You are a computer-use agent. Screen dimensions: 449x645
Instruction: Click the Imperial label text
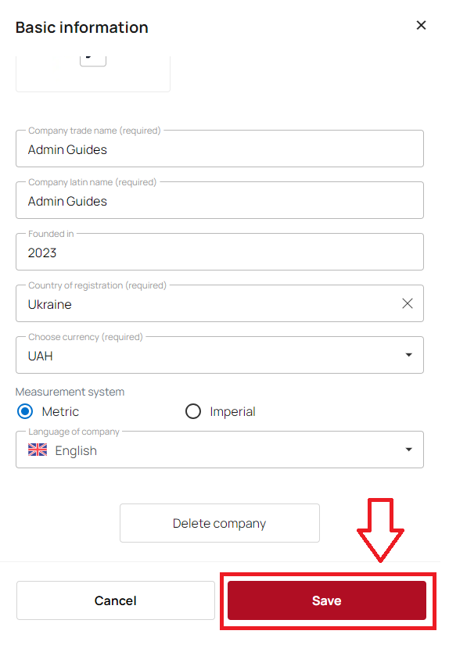pos(232,412)
